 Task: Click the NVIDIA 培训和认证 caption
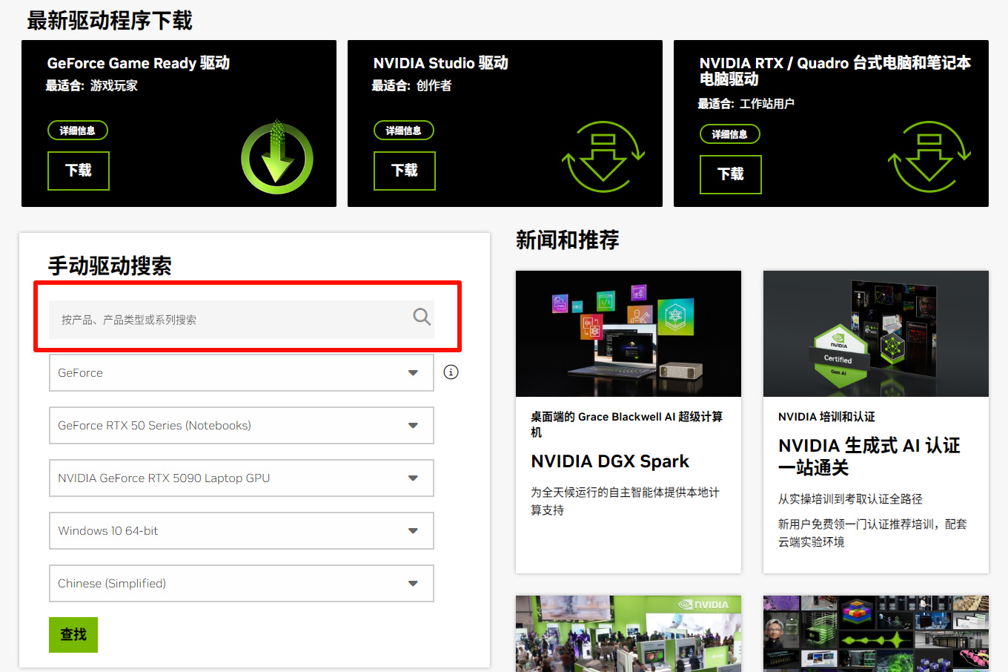(826, 417)
